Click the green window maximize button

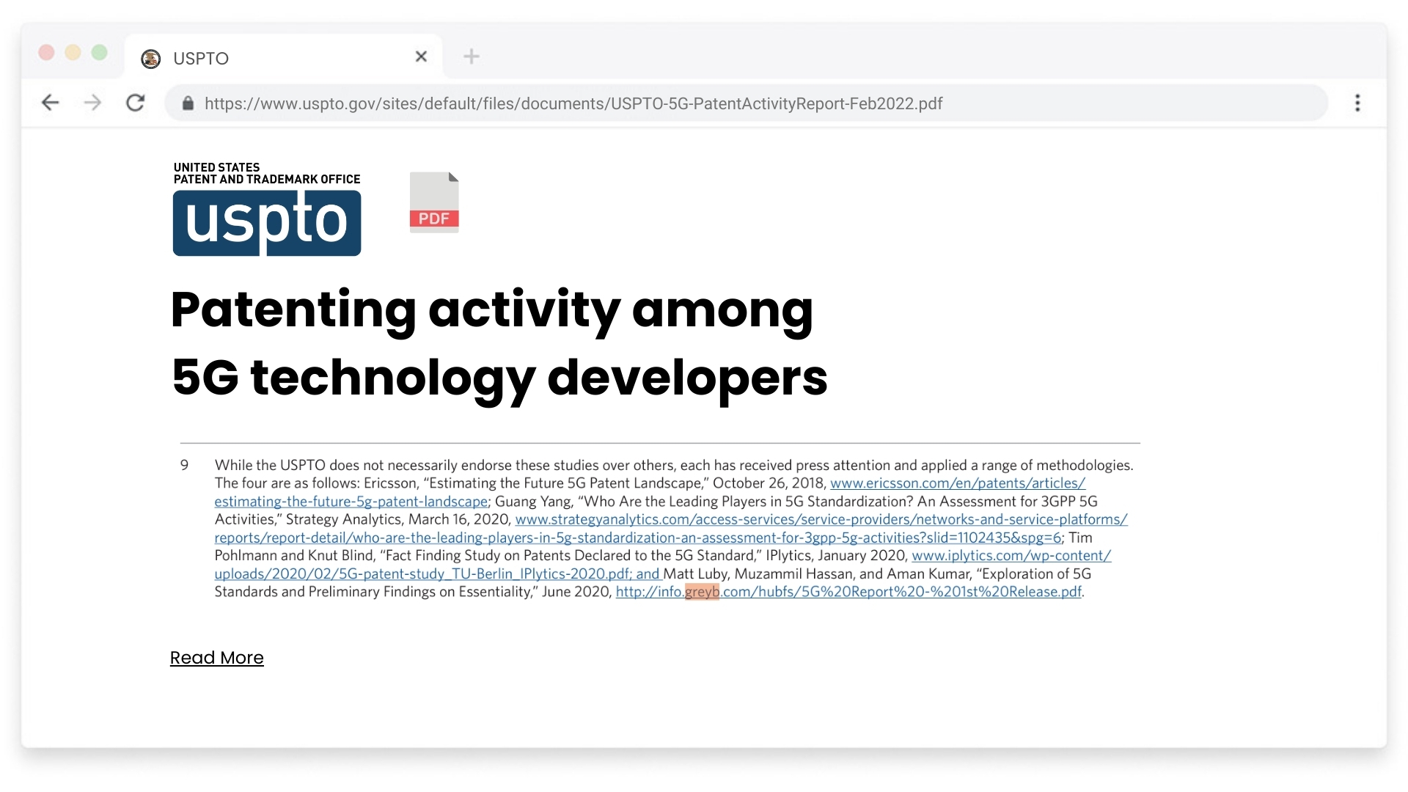pos(100,53)
